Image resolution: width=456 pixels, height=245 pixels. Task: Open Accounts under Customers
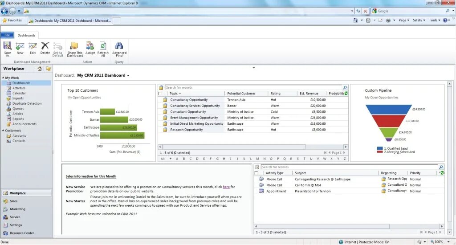[19, 135]
